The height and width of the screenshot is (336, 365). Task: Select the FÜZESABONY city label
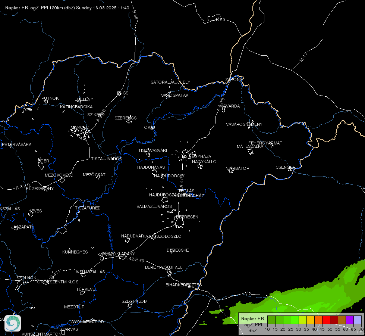pos(40,189)
